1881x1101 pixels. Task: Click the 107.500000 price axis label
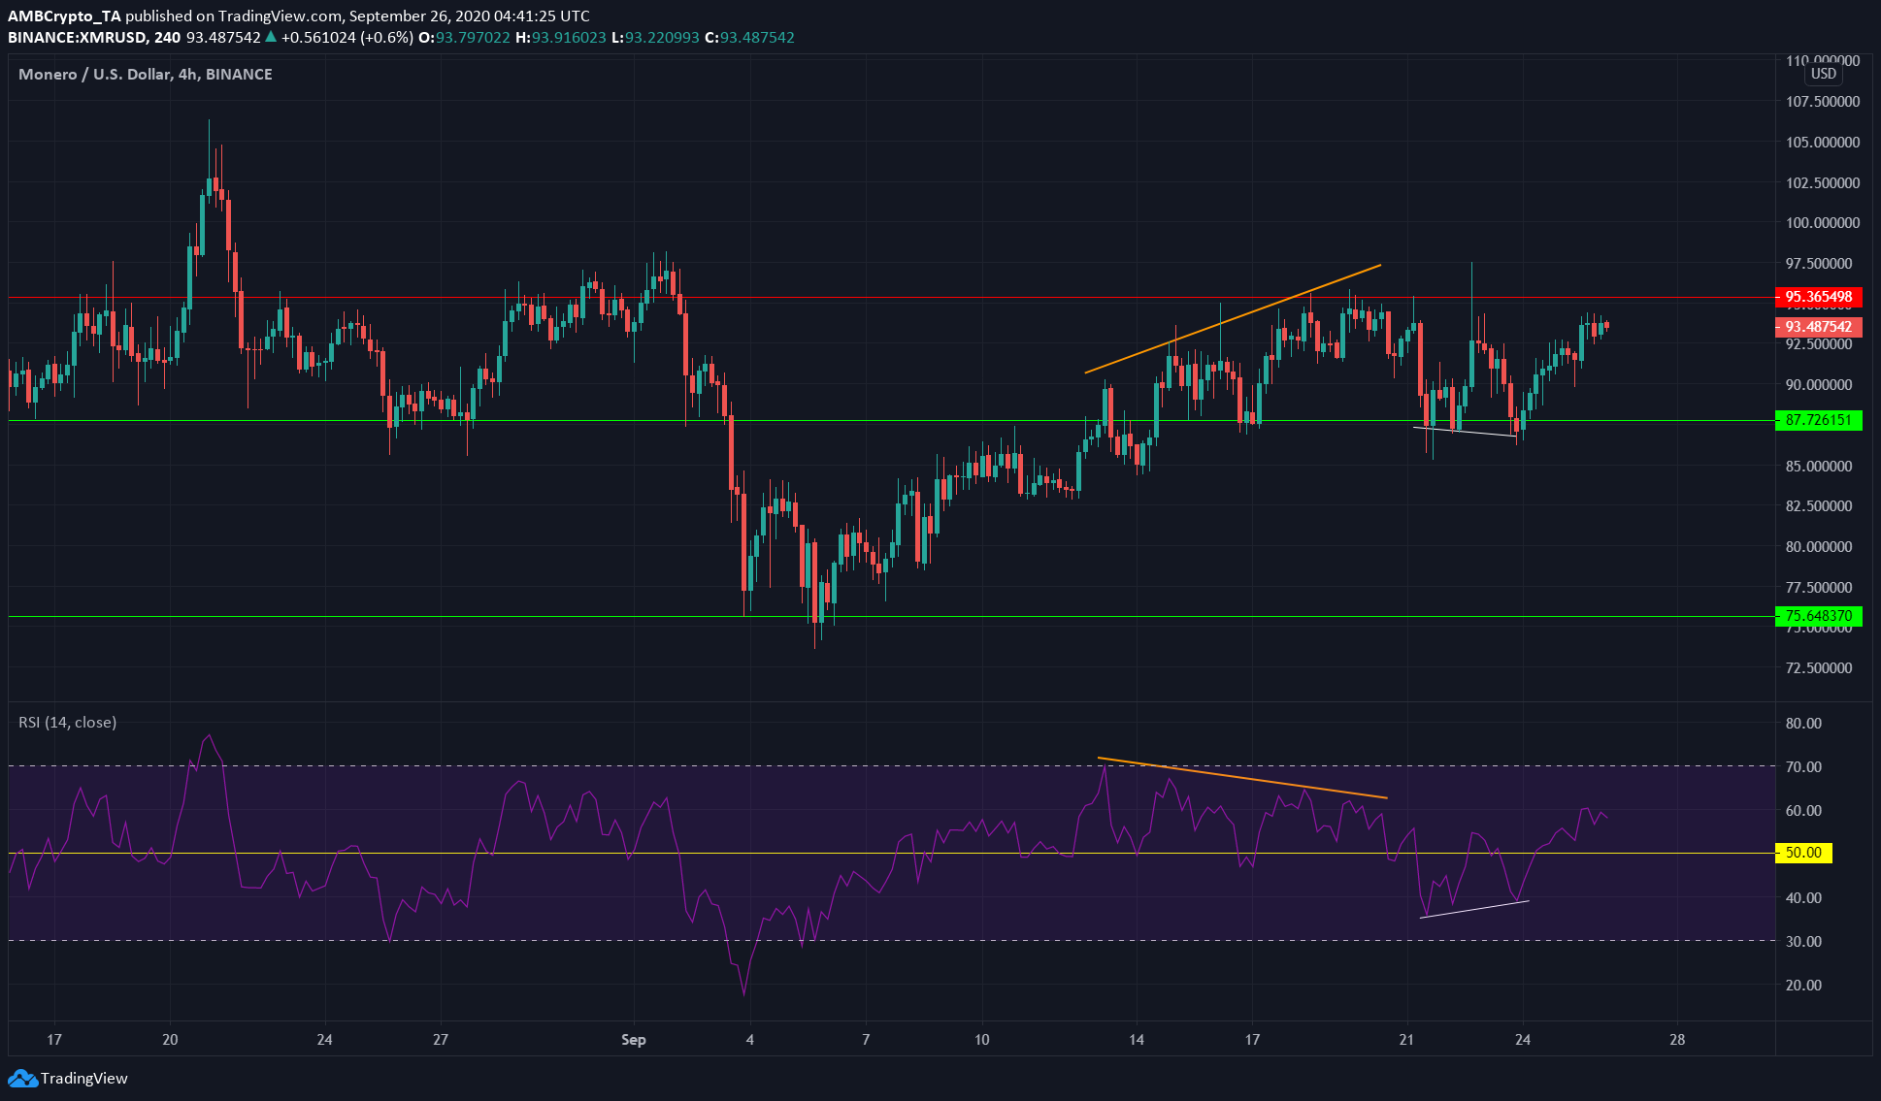tap(1823, 101)
